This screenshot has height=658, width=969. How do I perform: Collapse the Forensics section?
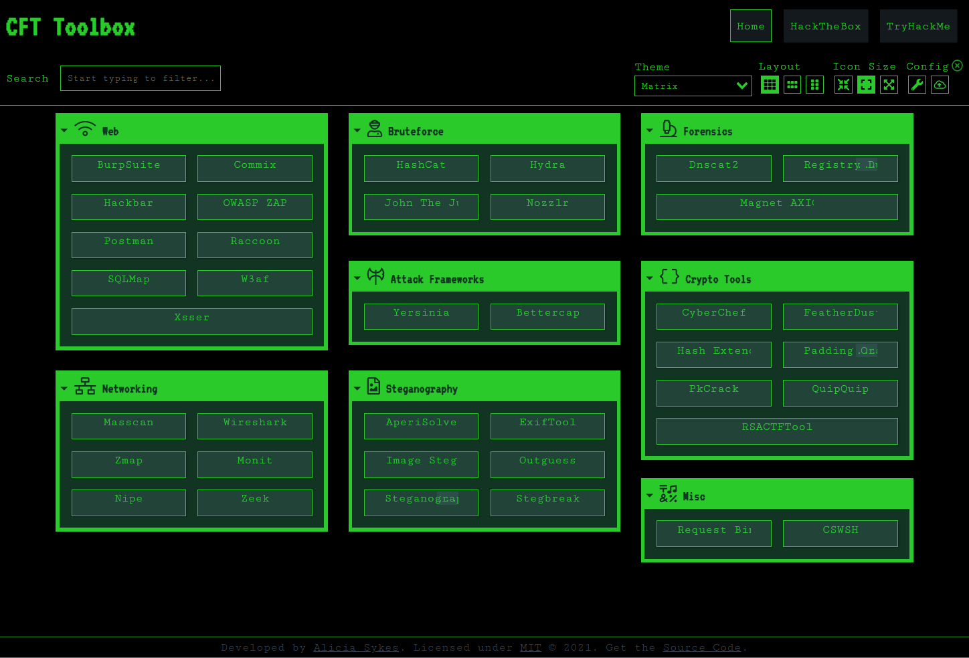click(x=650, y=131)
